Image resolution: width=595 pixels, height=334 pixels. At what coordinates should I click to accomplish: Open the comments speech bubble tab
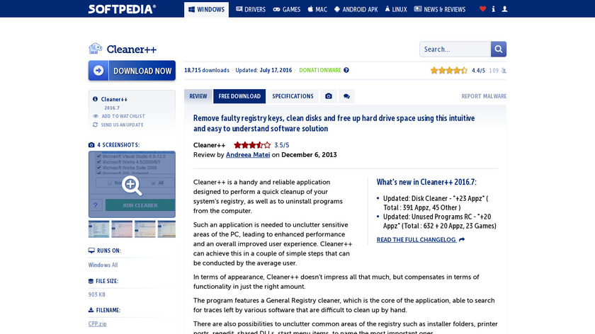346,96
